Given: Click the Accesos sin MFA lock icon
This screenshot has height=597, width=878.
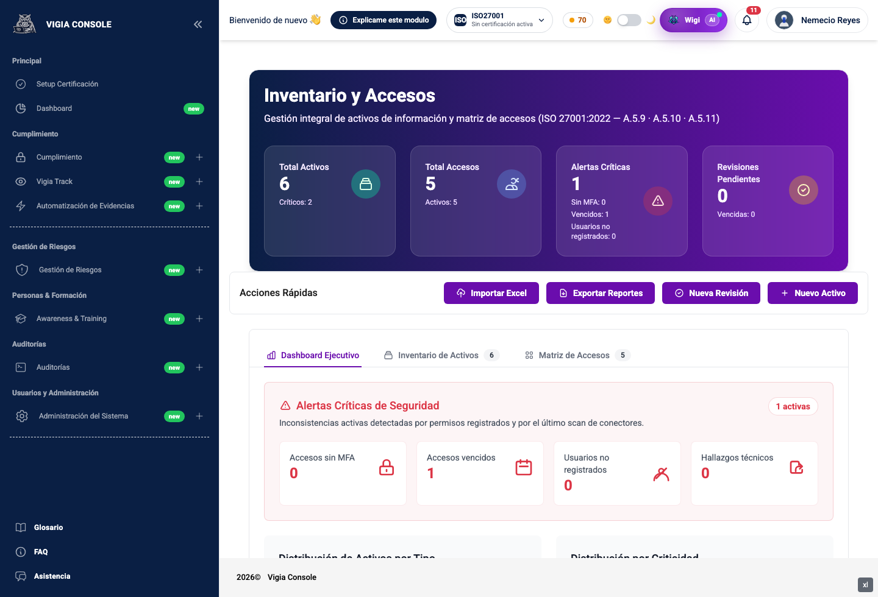Looking at the screenshot, I should coord(387,467).
